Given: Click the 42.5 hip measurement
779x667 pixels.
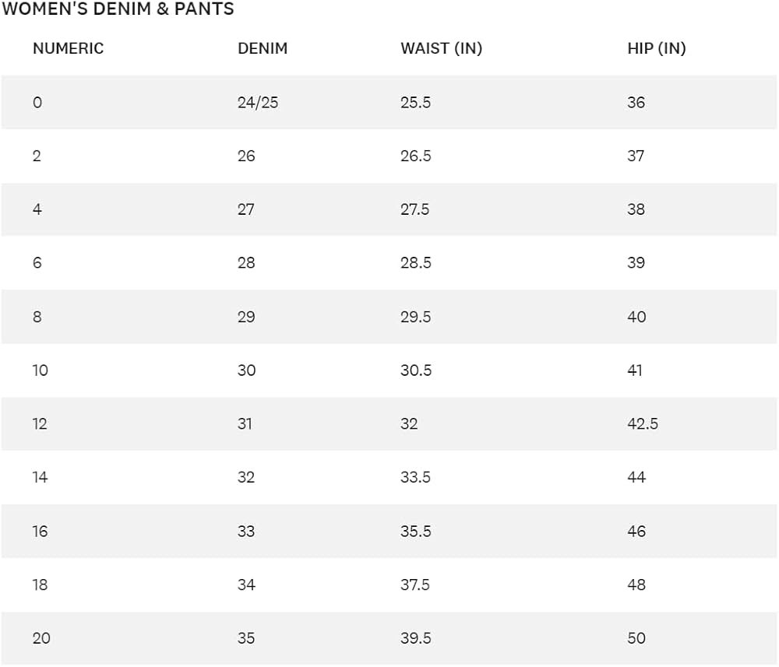Looking at the screenshot, I should click(643, 424).
